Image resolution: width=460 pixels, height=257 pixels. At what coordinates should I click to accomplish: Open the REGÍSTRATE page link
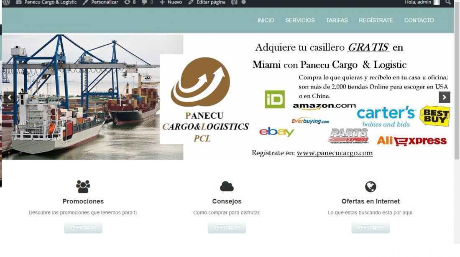pos(376,20)
